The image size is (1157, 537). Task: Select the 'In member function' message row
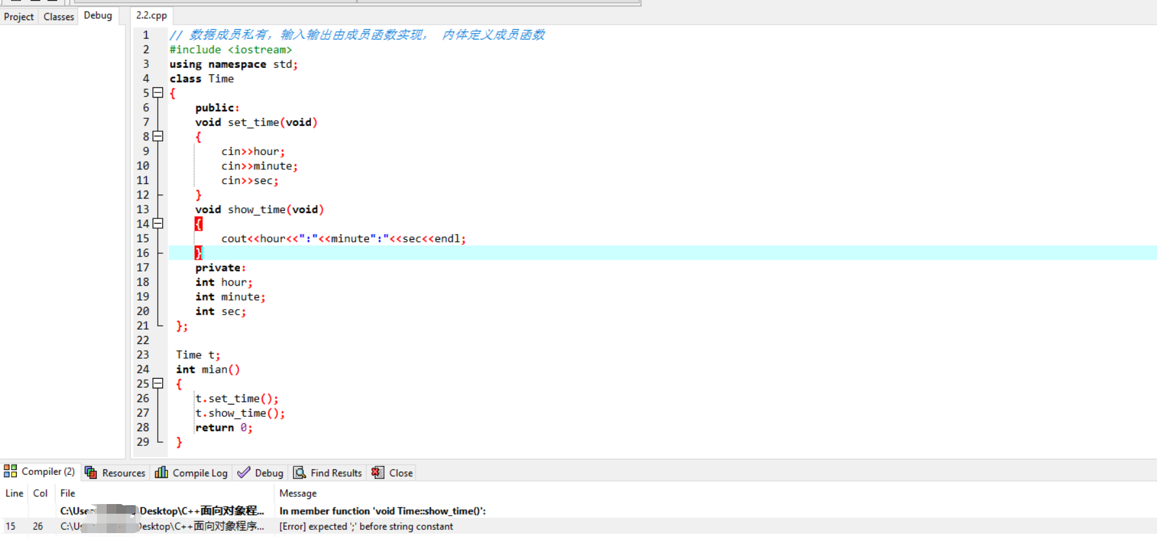(x=578, y=511)
